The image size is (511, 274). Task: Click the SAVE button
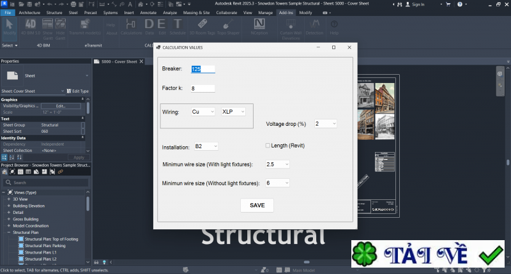click(257, 205)
